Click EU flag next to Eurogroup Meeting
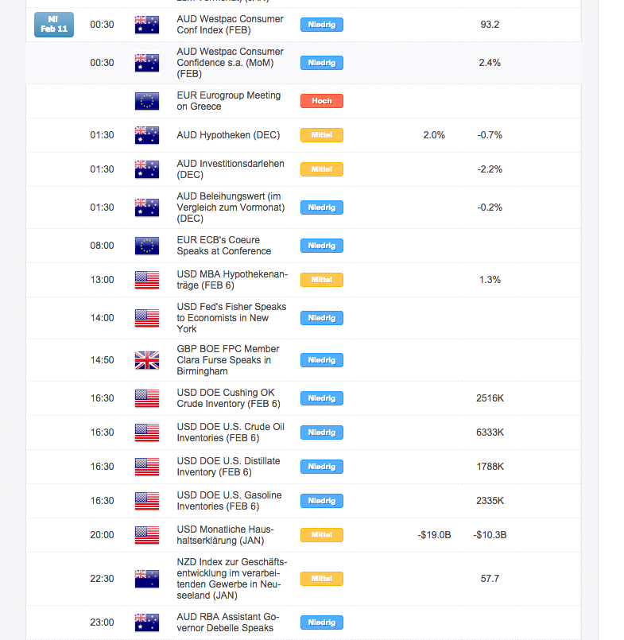This screenshot has height=640, width=624. click(147, 101)
